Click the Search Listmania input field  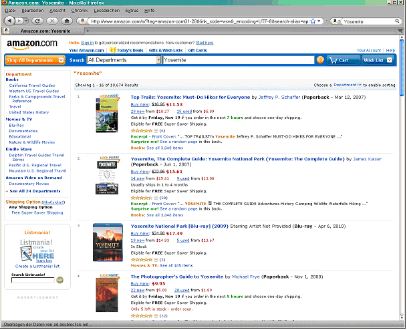point(33,280)
